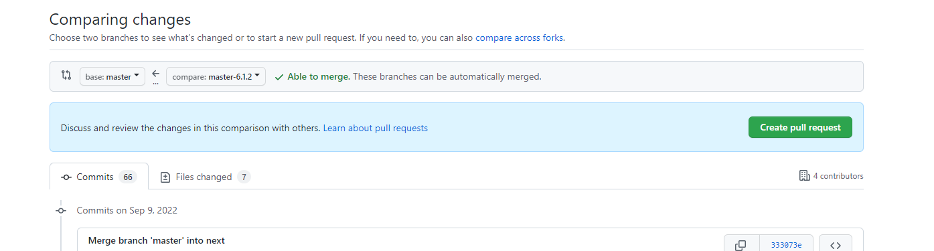934x251 pixels.
Task: Open the Merge branch 'master' into next commit
Action: pyautogui.click(x=157, y=240)
